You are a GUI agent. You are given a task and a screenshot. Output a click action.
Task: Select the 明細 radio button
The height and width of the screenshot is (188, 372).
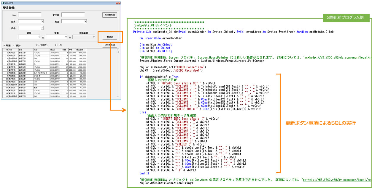(x=4, y=45)
